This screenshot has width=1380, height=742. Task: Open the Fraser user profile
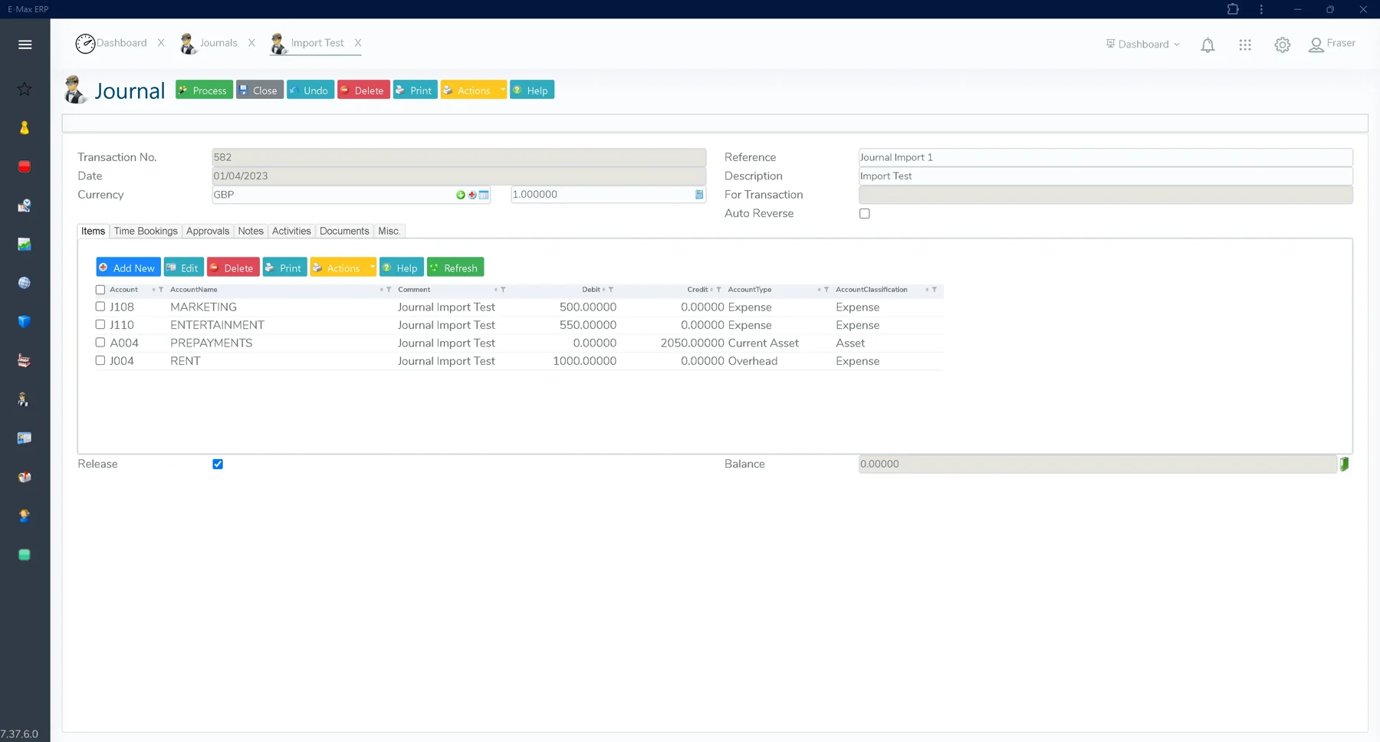1332,44
